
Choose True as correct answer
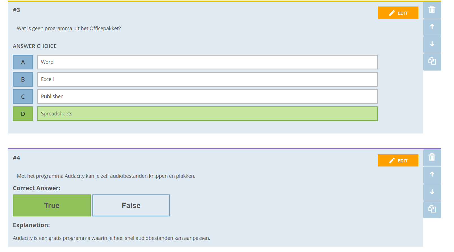pyautogui.click(x=52, y=205)
